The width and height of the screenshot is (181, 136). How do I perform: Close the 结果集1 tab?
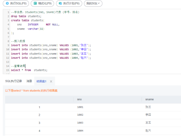[51, 82]
